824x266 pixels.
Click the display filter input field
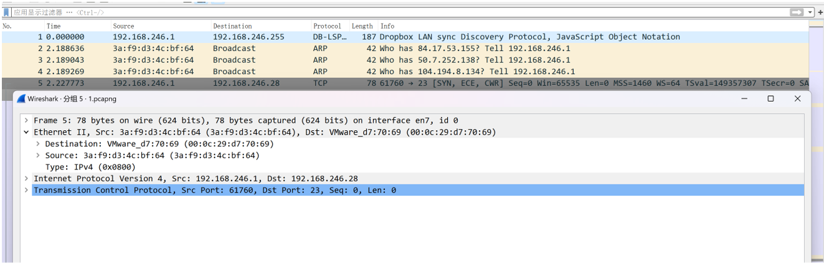[399, 12]
